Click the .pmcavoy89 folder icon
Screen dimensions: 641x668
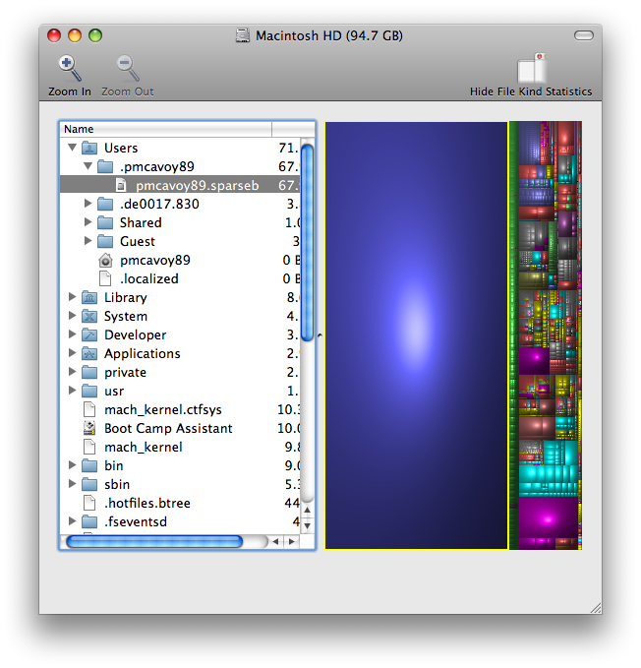105,166
